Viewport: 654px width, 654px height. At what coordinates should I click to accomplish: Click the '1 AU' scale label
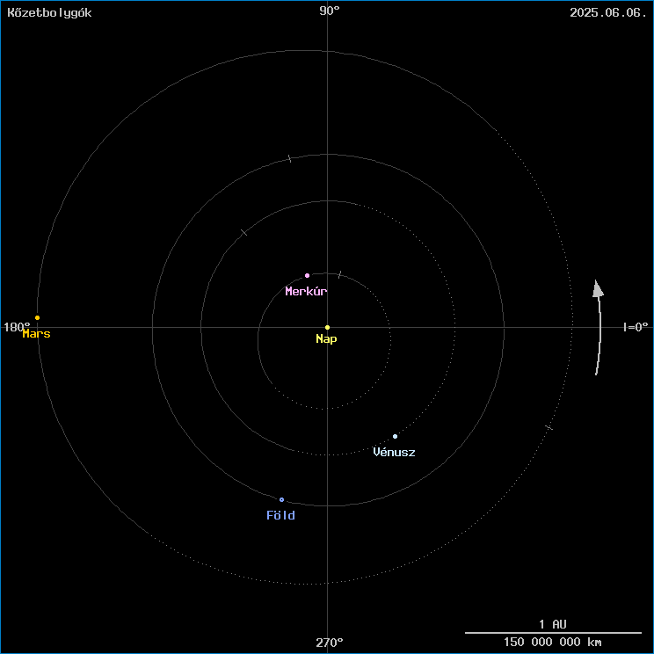click(x=553, y=624)
